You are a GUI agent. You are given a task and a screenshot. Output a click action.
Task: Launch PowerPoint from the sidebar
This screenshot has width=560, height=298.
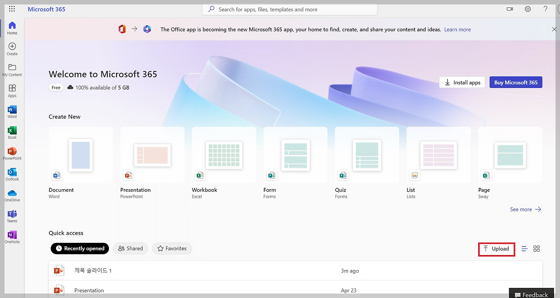click(x=12, y=154)
